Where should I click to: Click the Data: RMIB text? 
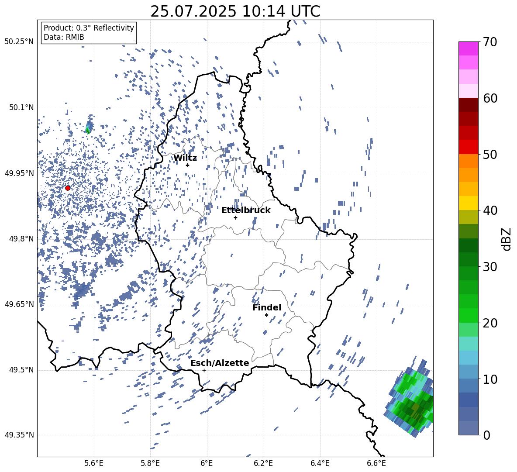click(x=64, y=37)
